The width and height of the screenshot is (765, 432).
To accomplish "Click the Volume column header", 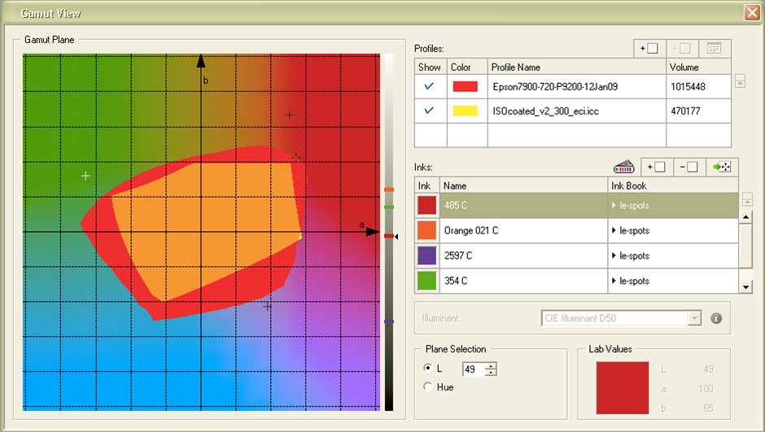I will click(x=697, y=68).
